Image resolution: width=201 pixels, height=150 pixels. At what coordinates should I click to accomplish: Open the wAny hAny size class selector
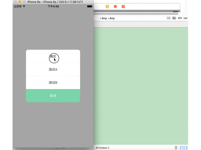[107, 18]
